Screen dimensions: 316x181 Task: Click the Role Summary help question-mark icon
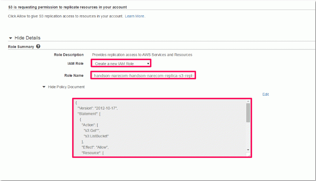tap(38, 46)
